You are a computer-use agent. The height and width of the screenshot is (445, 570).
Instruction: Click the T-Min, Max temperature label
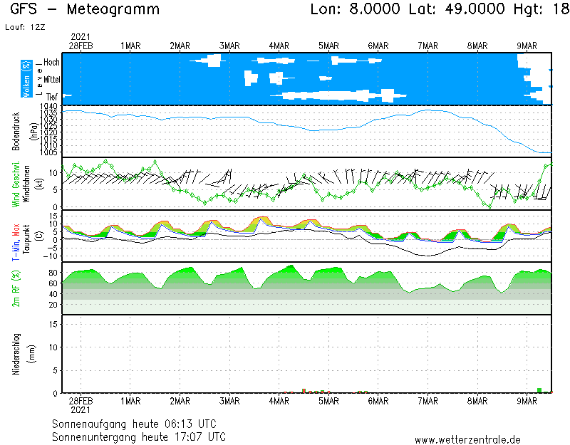click(x=16, y=236)
